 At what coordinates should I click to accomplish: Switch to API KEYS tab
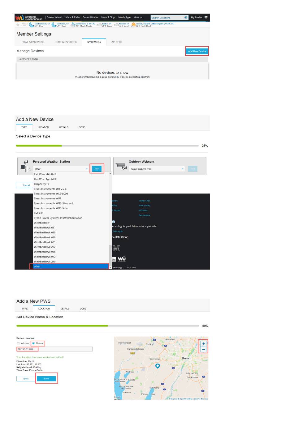117,42
